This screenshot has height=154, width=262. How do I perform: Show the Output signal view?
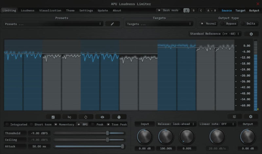(254, 10)
